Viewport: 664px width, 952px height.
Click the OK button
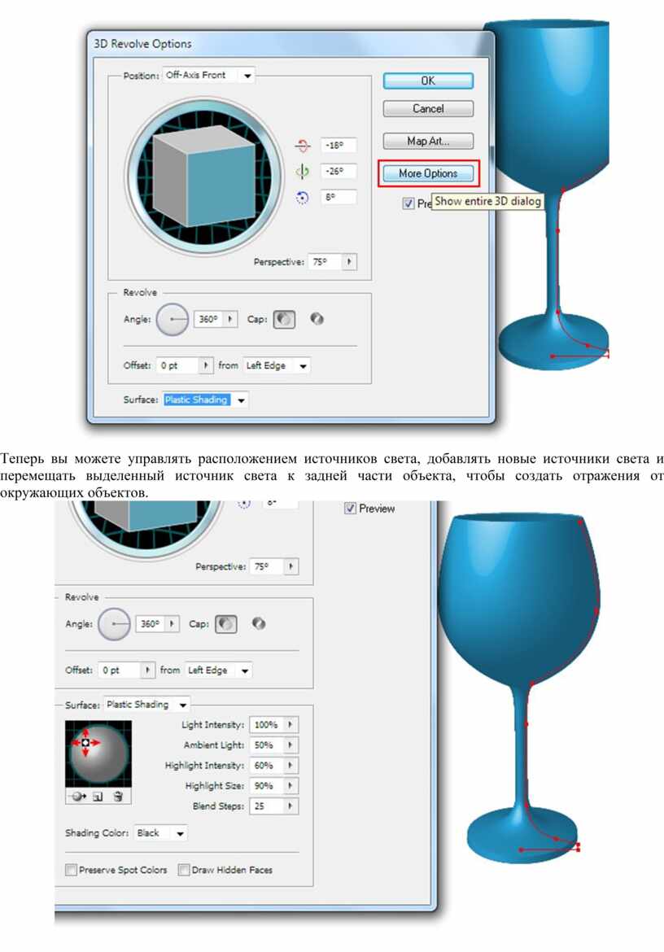[x=428, y=81]
